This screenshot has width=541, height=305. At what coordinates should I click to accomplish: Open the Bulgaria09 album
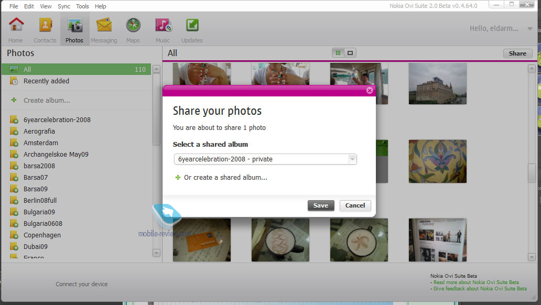(39, 212)
